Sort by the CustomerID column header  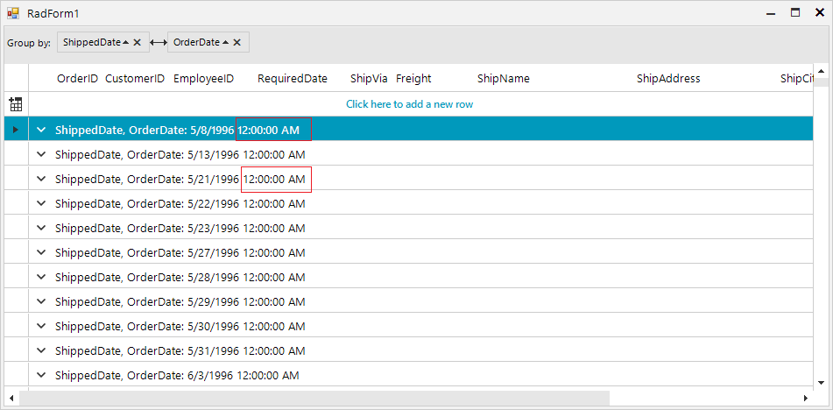pos(135,79)
